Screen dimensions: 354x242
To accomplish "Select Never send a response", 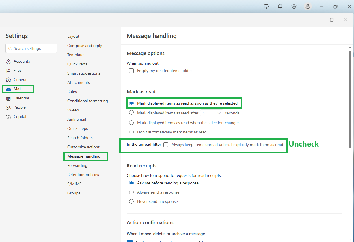I will coord(131,201).
